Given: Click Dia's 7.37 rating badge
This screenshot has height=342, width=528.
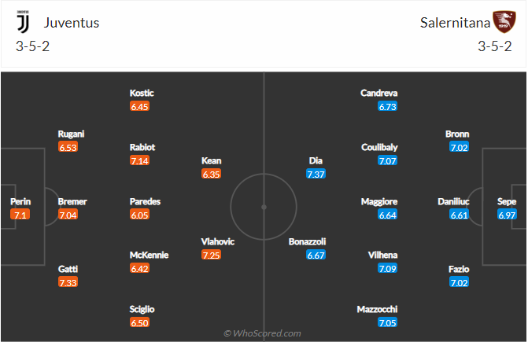Looking at the screenshot, I should click(x=316, y=175).
